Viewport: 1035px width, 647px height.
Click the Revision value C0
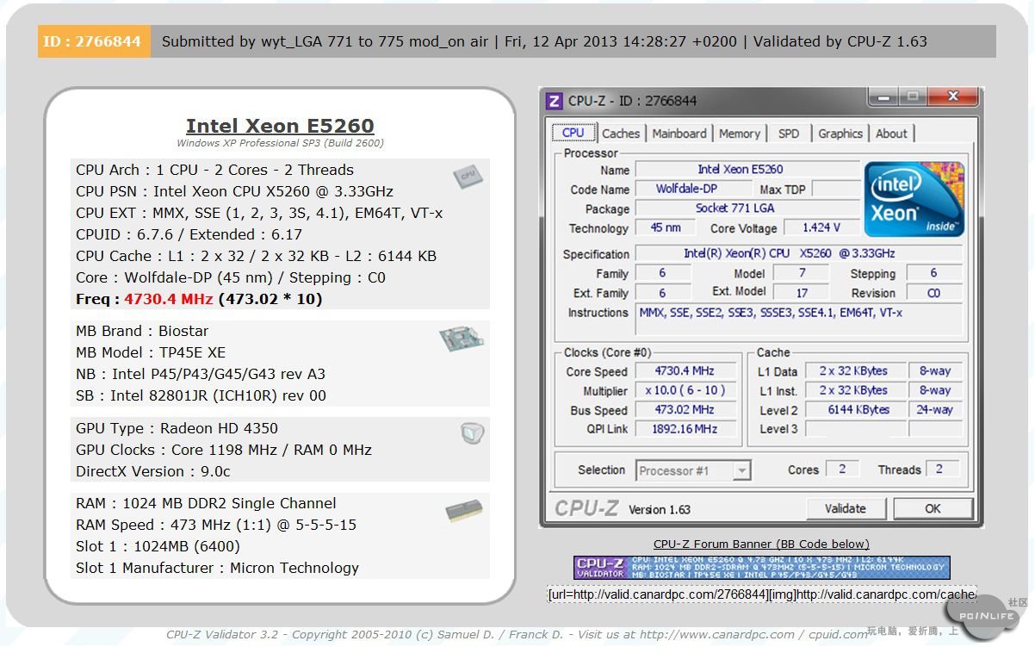pos(934,293)
